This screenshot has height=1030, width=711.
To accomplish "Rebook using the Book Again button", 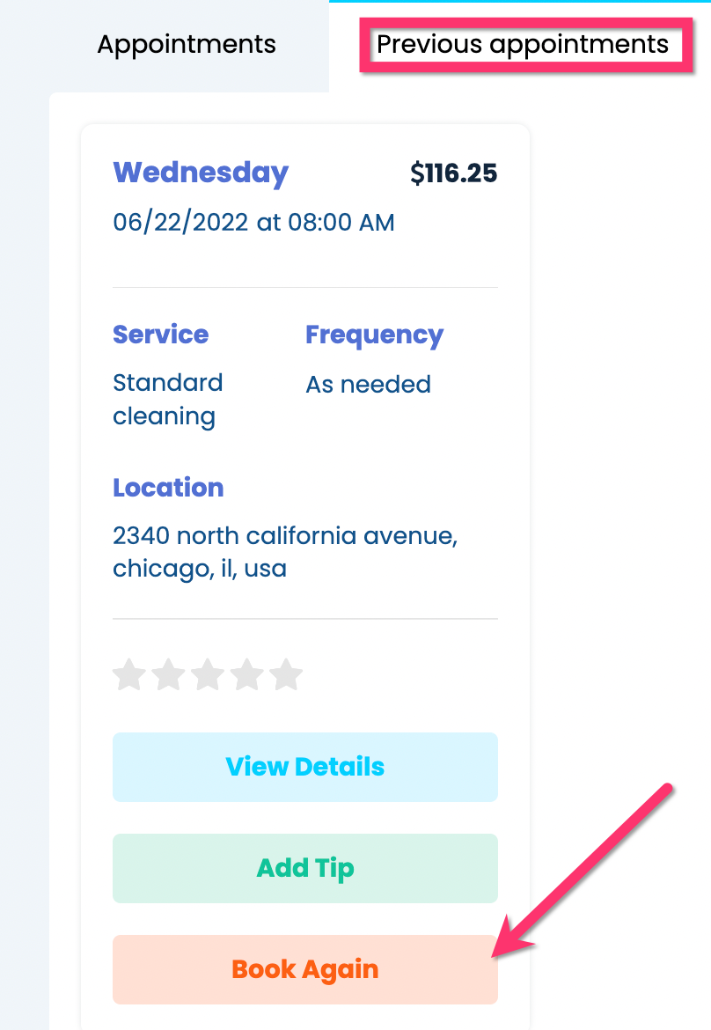I will point(305,969).
